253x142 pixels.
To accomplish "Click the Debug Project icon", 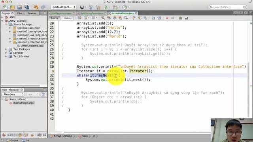I will [115, 7].
